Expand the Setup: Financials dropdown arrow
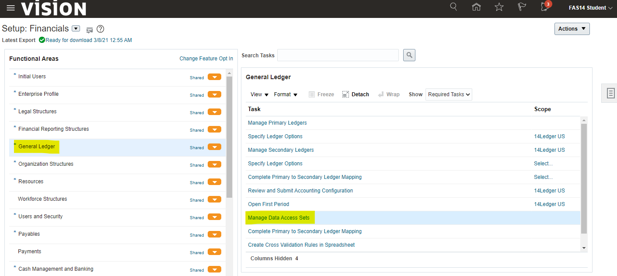The image size is (617, 276). coord(76,29)
